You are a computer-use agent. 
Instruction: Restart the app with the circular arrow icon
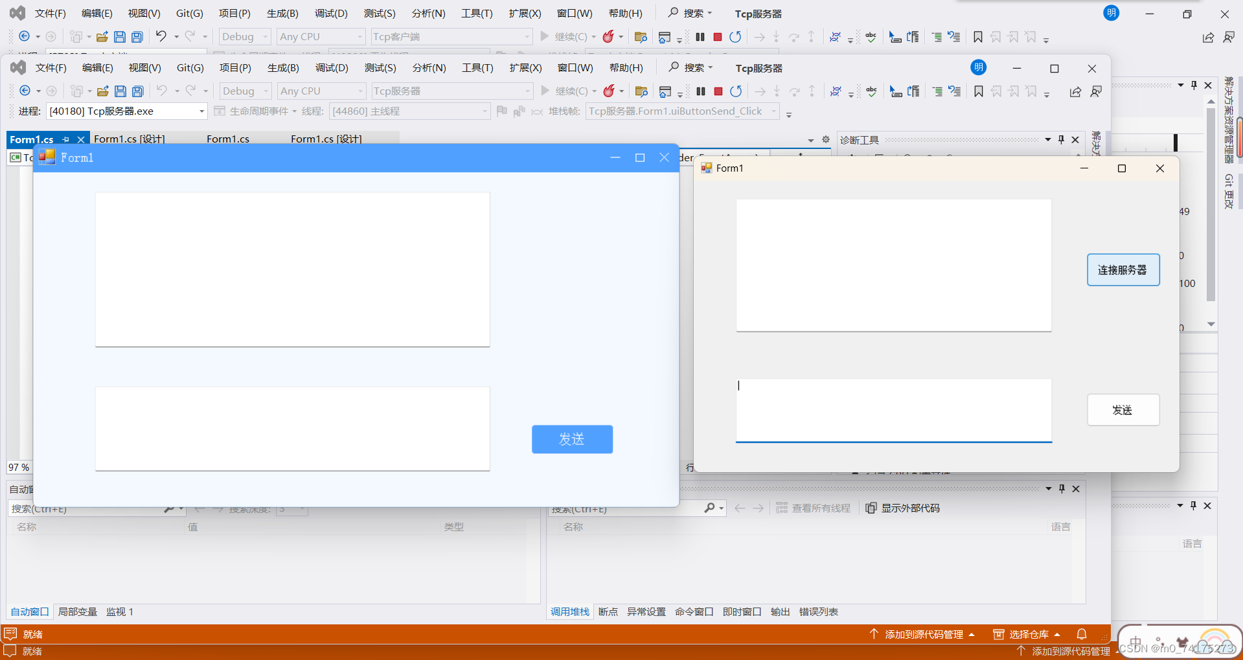tap(736, 91)
